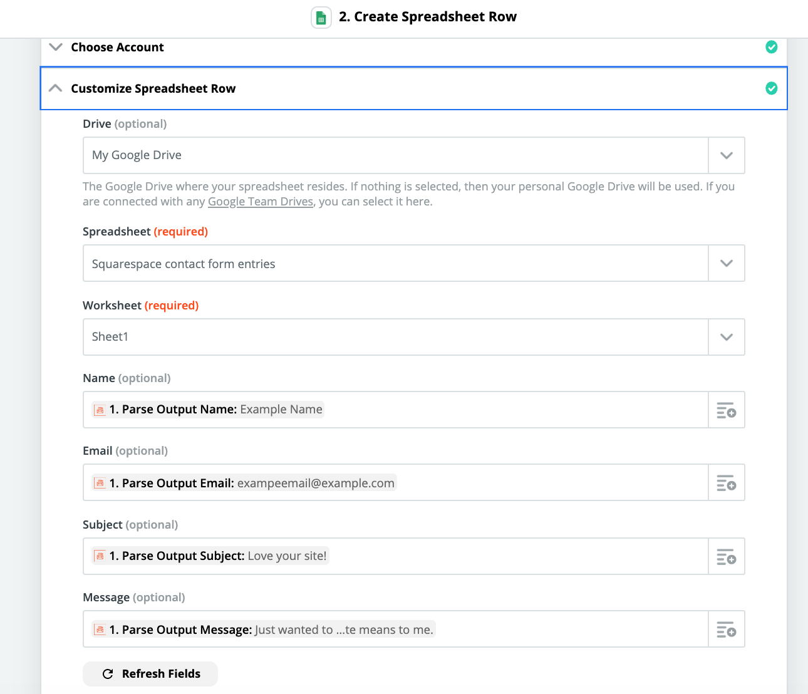Open insert-field menu for Email field

tap(727, 483)
